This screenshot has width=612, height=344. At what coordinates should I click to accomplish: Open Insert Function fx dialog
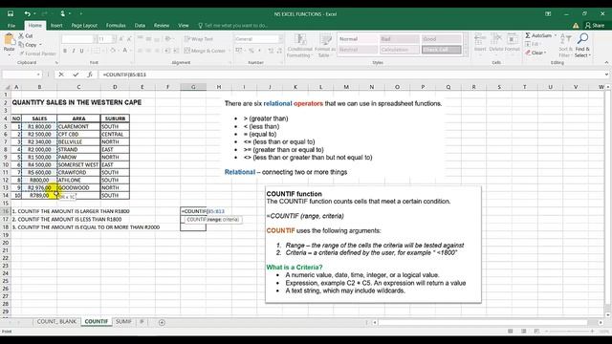pyautogui.click(x=89, y=75)
